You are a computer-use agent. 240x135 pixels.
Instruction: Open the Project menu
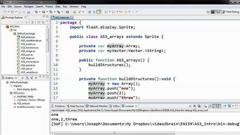(x=49, y=7)
